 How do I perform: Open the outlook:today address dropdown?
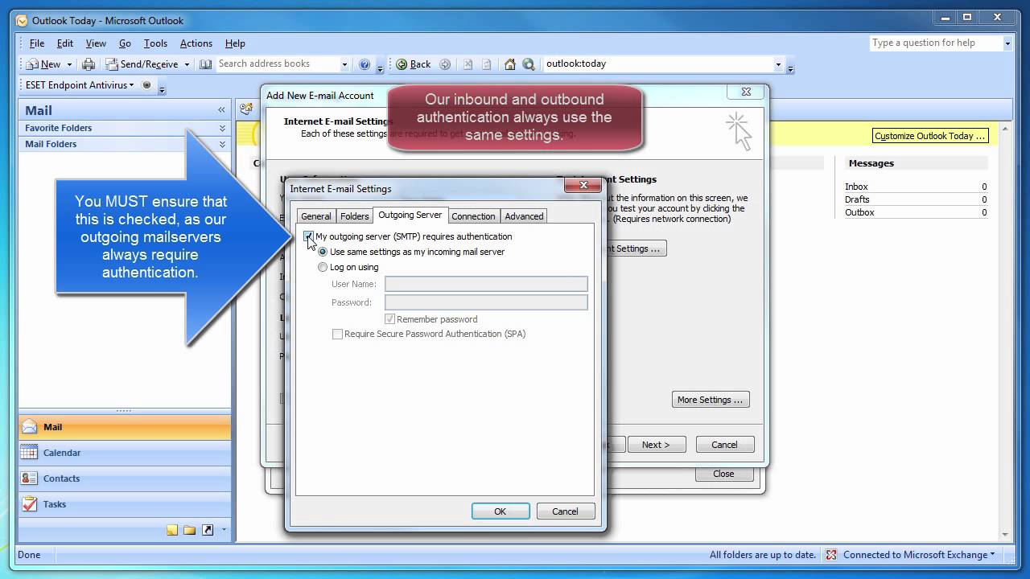(x=778, y=64)
